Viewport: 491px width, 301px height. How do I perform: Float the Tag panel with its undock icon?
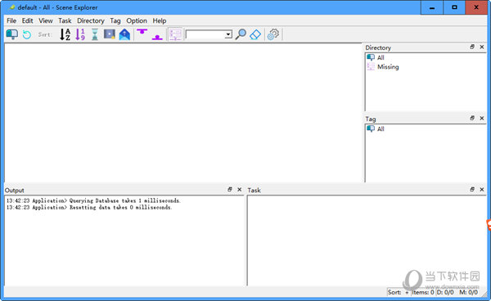coord(472,119)
